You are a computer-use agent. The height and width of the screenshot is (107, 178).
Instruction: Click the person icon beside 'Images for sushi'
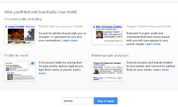tap(6, 26)
